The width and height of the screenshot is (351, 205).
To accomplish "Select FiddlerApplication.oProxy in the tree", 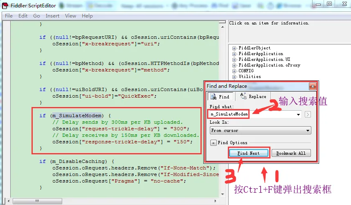I will pyautogui.click(x=269, y=65).
